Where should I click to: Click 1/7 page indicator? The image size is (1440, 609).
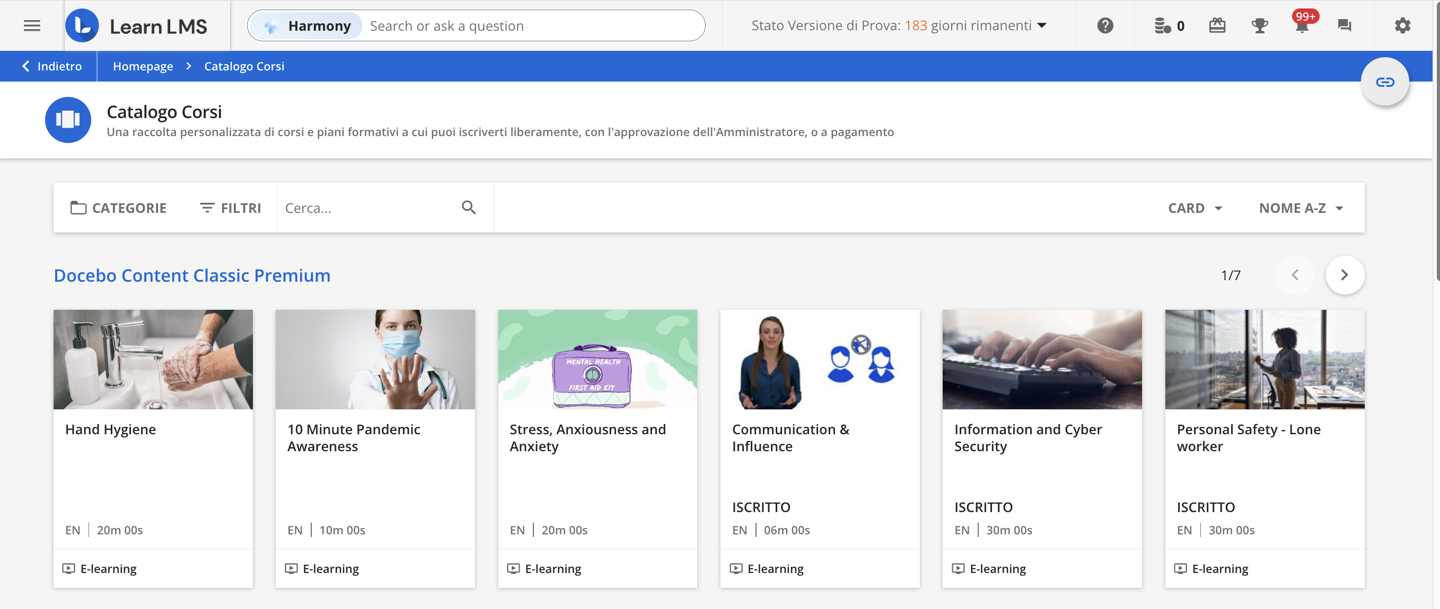pos(1231,275)
